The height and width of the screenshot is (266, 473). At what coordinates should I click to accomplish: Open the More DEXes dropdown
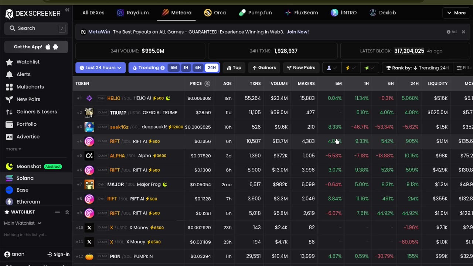coord(456,13)
